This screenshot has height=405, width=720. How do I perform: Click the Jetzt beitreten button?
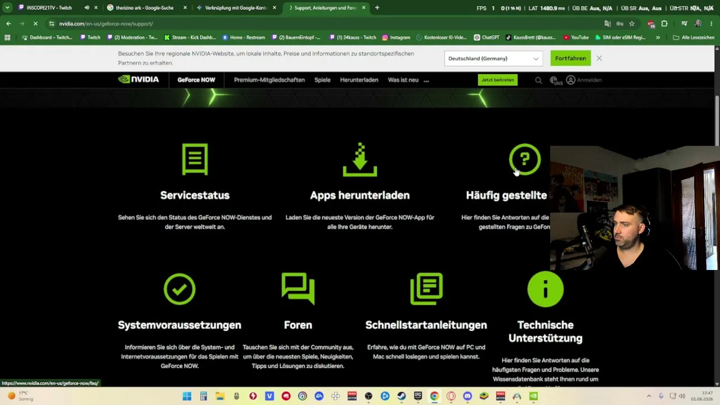[x=498, y=80]
